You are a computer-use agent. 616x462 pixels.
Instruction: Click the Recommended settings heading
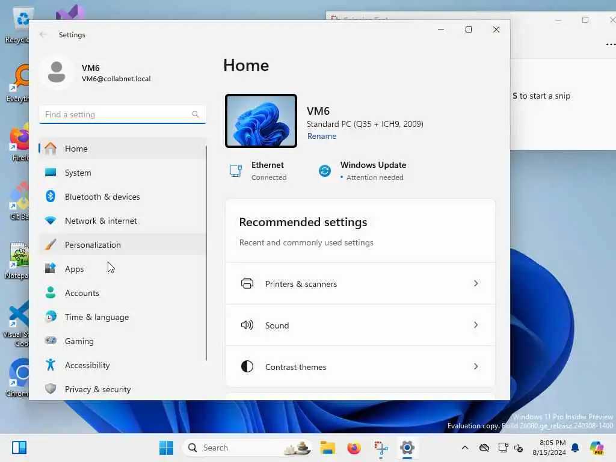pos(303,223)
